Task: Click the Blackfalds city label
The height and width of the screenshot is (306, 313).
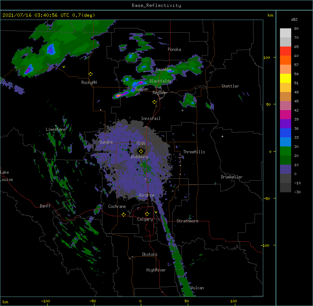Action: click(160, 81)
